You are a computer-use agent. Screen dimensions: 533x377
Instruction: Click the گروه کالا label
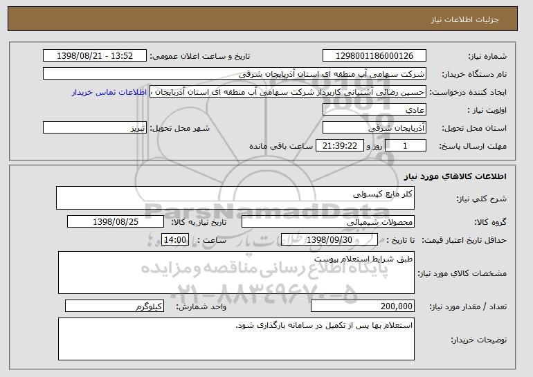[490, 222]
